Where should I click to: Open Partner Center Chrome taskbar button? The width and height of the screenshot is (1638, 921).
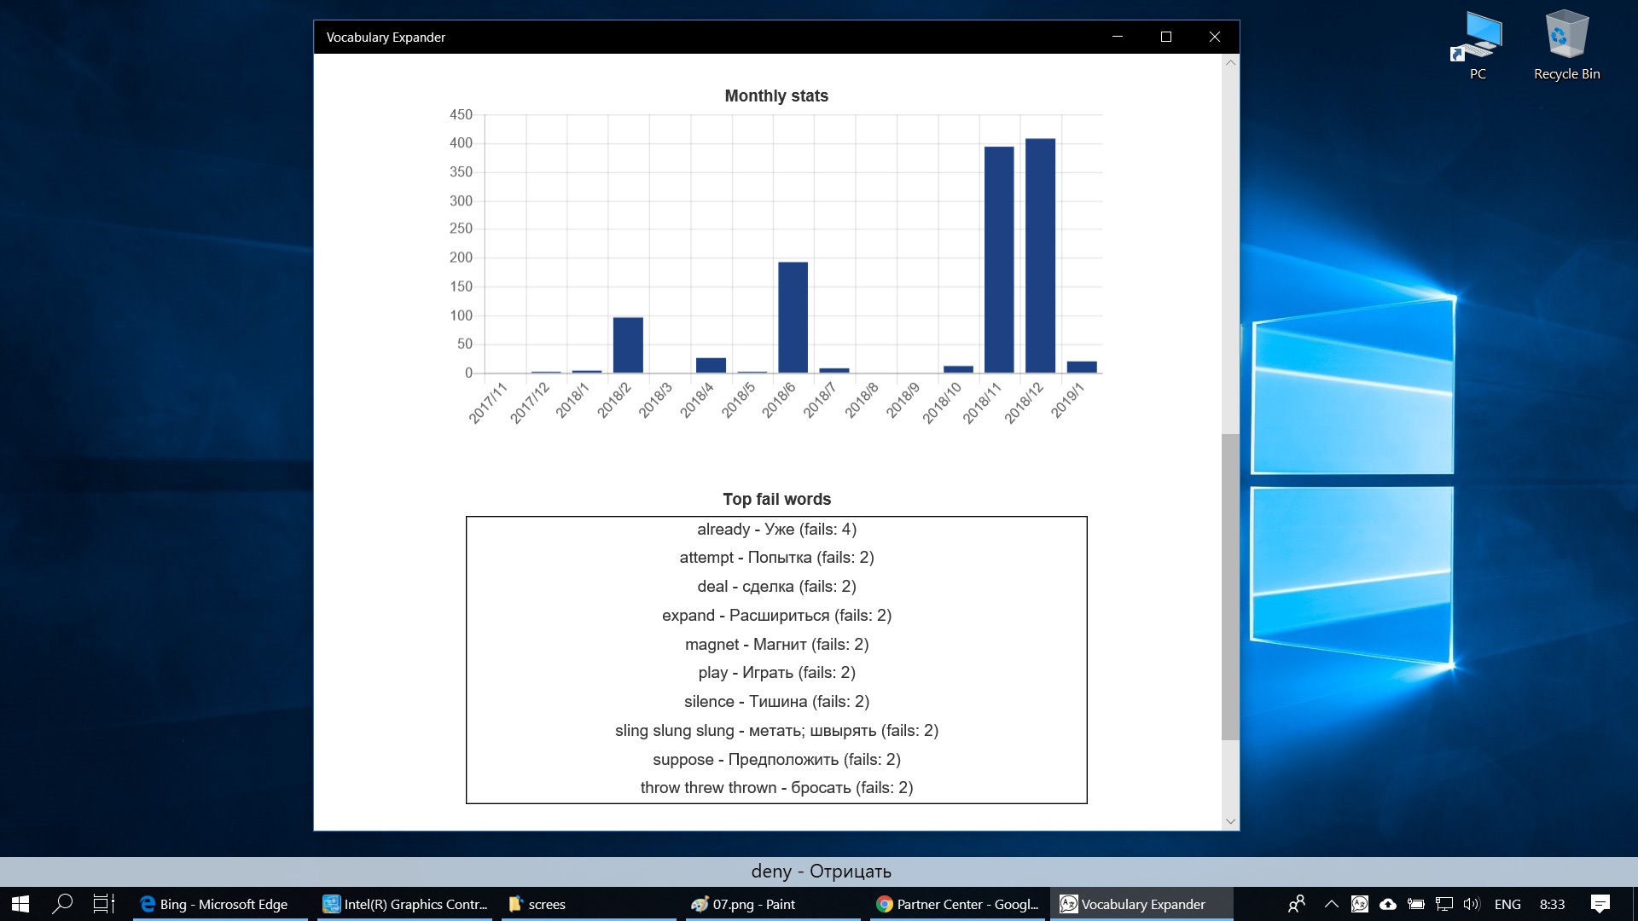[x=957, y=904]
